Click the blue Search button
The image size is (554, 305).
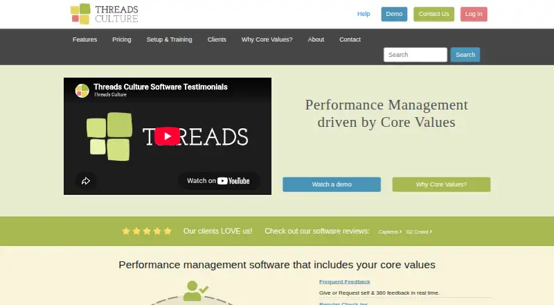tap(465, 55)
